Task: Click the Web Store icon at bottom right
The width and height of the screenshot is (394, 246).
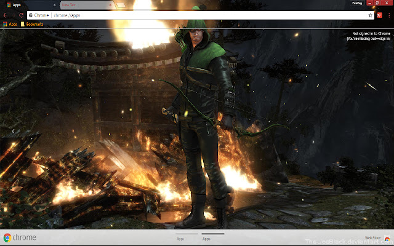Action: 387,239
